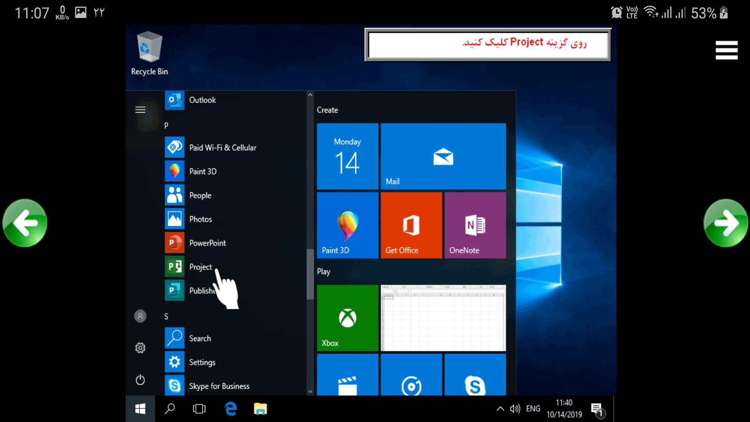
Task: Open the tutorial hamburger menu
Action: click(727, 50)
